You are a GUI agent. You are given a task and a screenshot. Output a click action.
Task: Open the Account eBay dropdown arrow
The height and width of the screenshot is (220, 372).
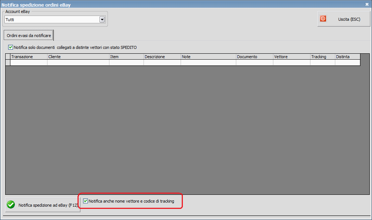[102, 19]
